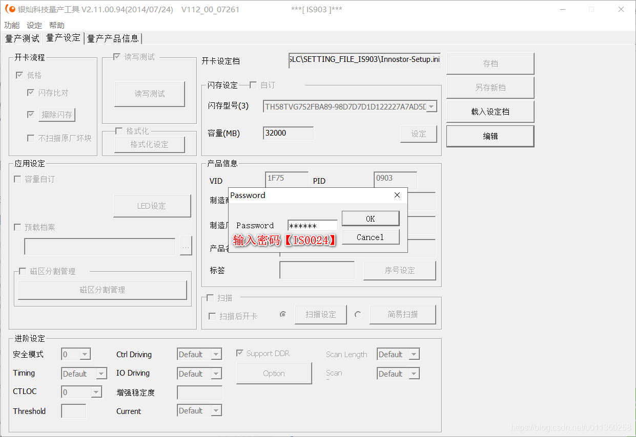Enable the 磁区分割管理 checkbox

tap(23, 271)
